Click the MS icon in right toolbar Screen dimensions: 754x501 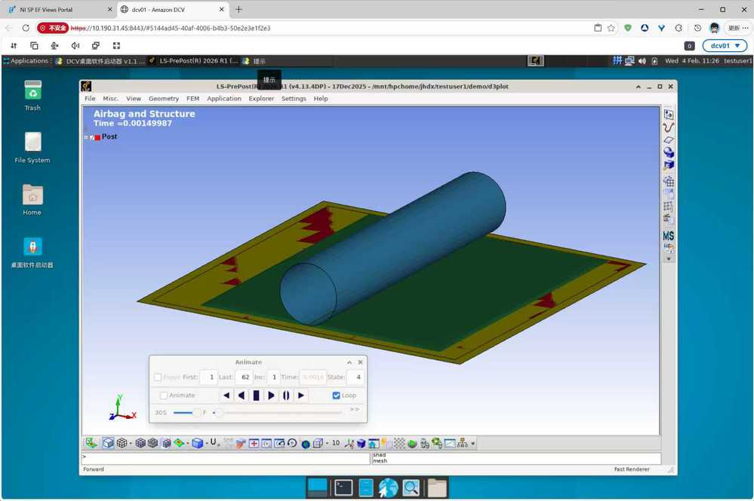pos(668,236)
